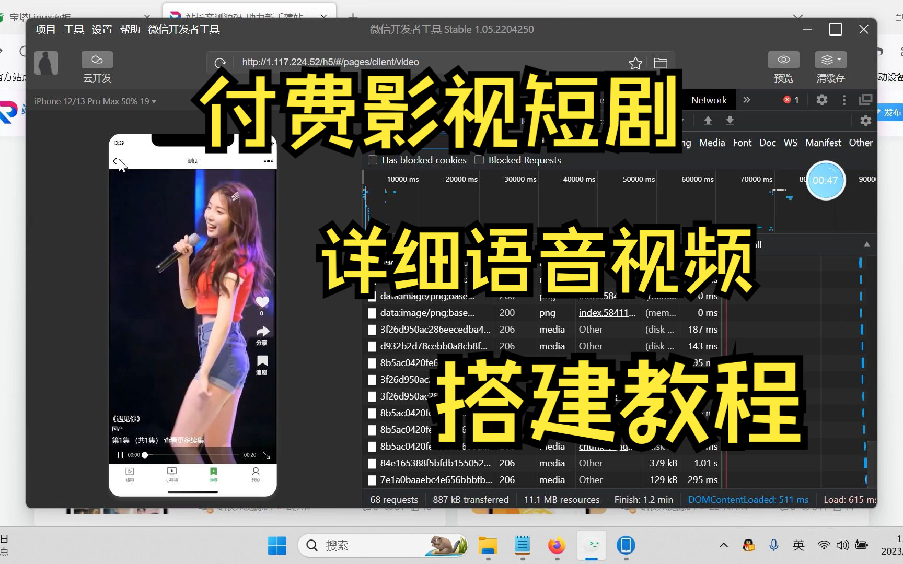
Task: Open the 追剧 tab in the phone's bottom bar
Action: tap(130, 474)
